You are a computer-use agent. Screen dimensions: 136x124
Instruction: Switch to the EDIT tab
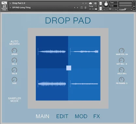62,116
